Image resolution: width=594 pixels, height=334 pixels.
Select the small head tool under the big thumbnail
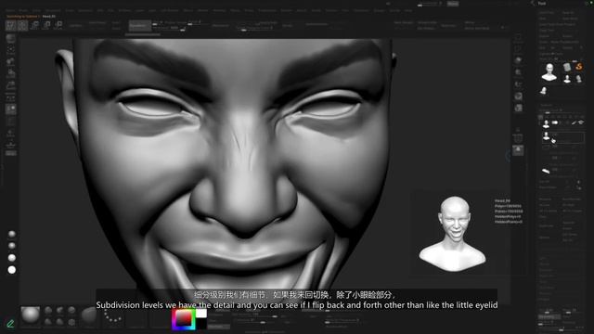(x=544, y=91)
